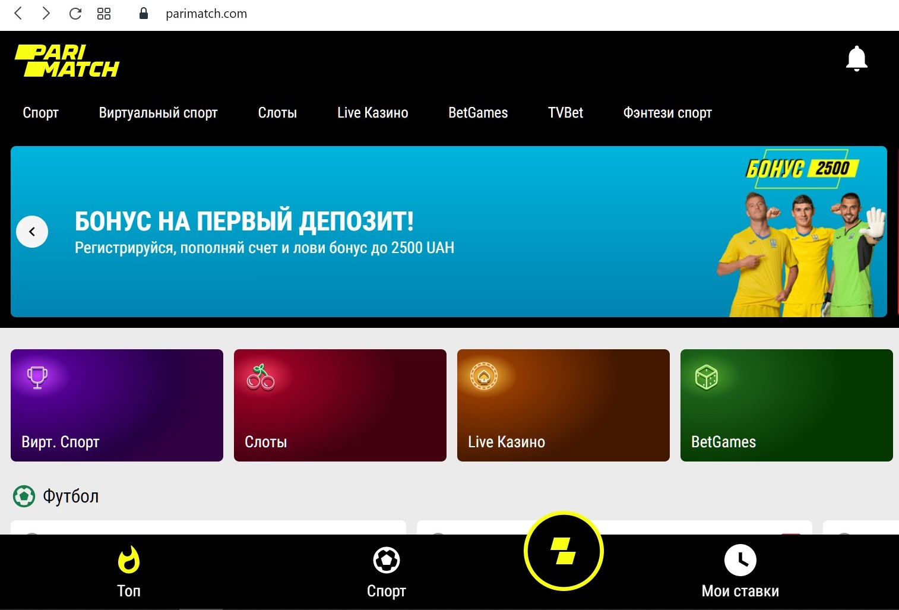Image resolution: width=899 pixels, height=610 pixels.
Task: Open the Слоты menu item in the top navigation
Action: point(277,113)
